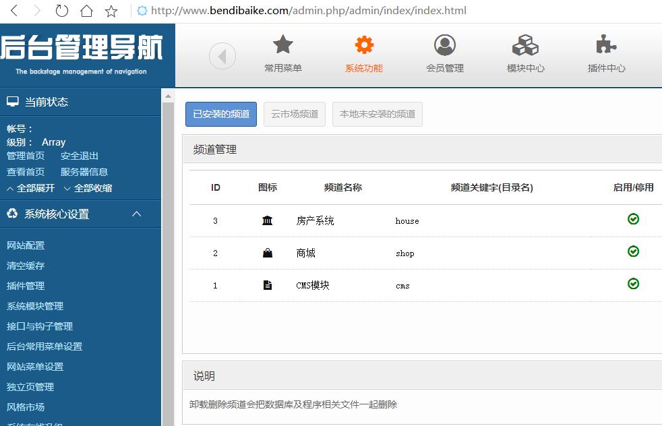Click the browser home icon
Image resolution: width=662 pixels, height=426 pixels.
86,11
